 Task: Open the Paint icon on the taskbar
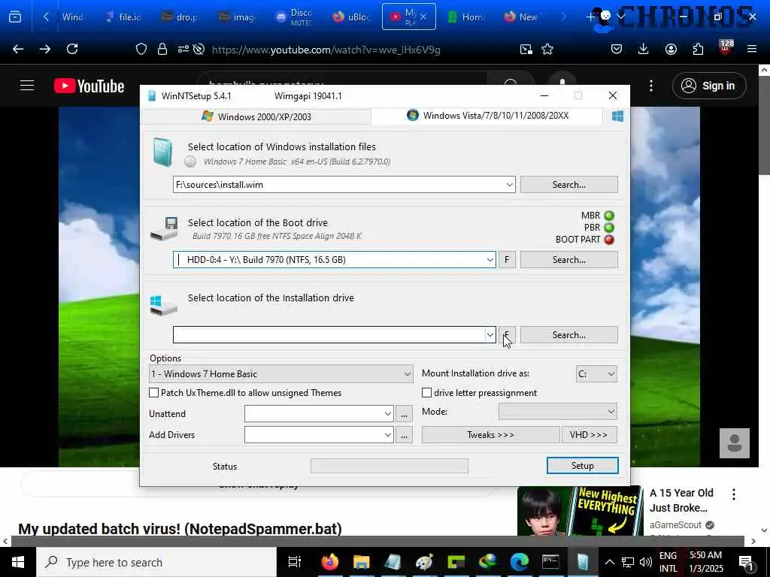424,562
